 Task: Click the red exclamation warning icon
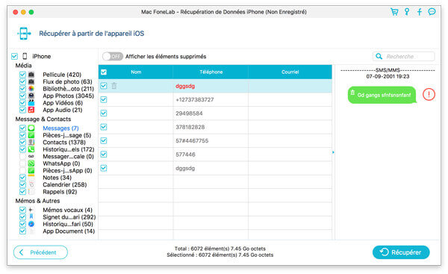click(x=429, y=94)
